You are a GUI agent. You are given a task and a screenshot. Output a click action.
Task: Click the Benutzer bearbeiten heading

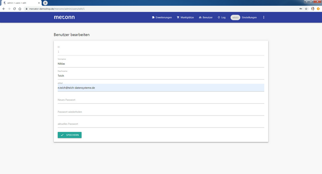[x=71, y=35]
